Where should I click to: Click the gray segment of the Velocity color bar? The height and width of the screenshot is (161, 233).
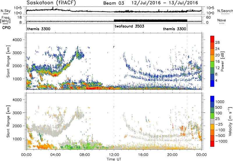pos(212,121)
